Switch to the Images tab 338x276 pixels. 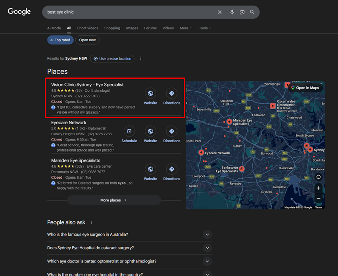pyautogui.click(x=132, y=28)
